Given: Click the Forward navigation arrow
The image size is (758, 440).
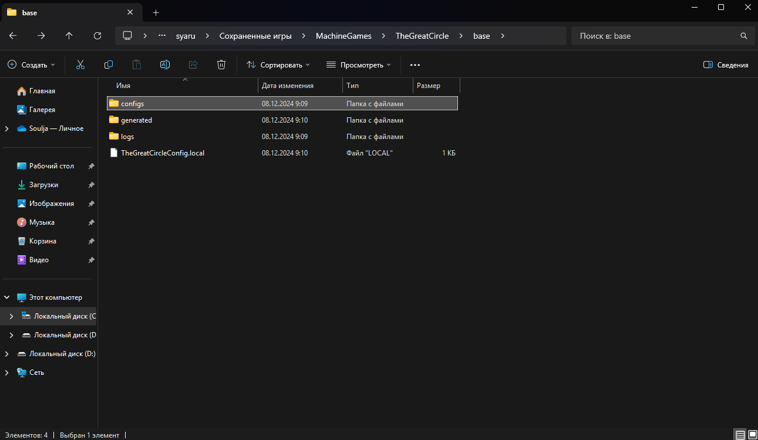Looking at the screenshot, I should 41,36.
